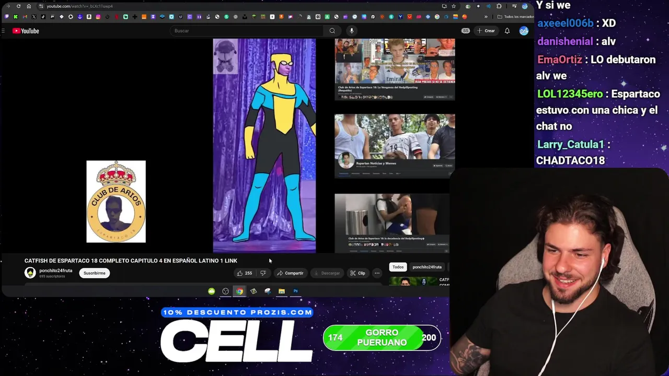669x376 pixels.
Task: Open the green cloud taskbar app
Action: click(x=211, y=291)
